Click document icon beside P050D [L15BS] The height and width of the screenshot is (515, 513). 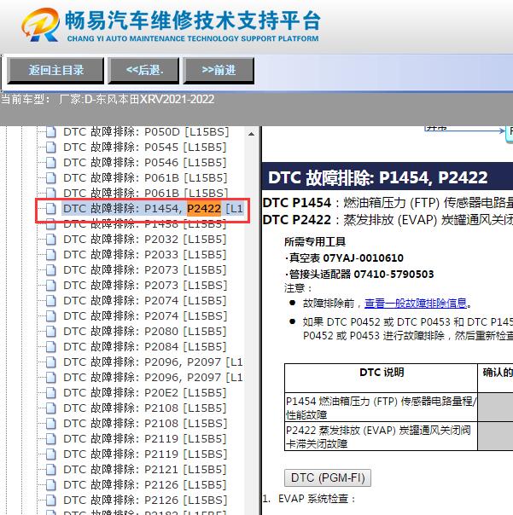(x=51, y=131)
